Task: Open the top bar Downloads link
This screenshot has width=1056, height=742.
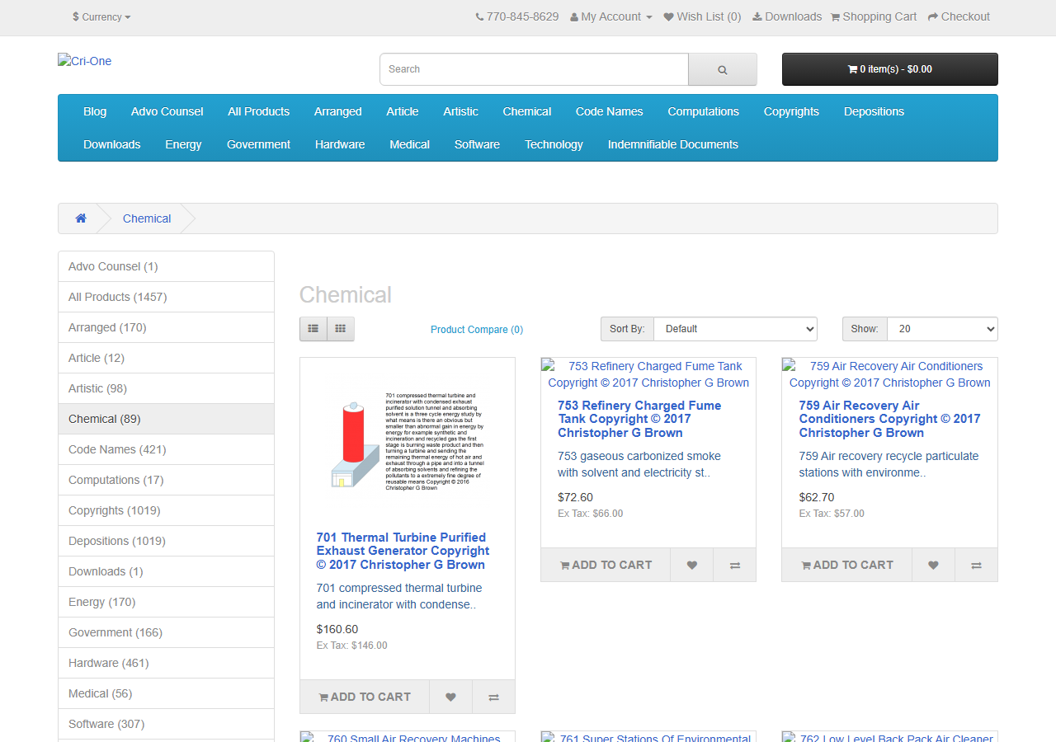Action: coord(787,16)
